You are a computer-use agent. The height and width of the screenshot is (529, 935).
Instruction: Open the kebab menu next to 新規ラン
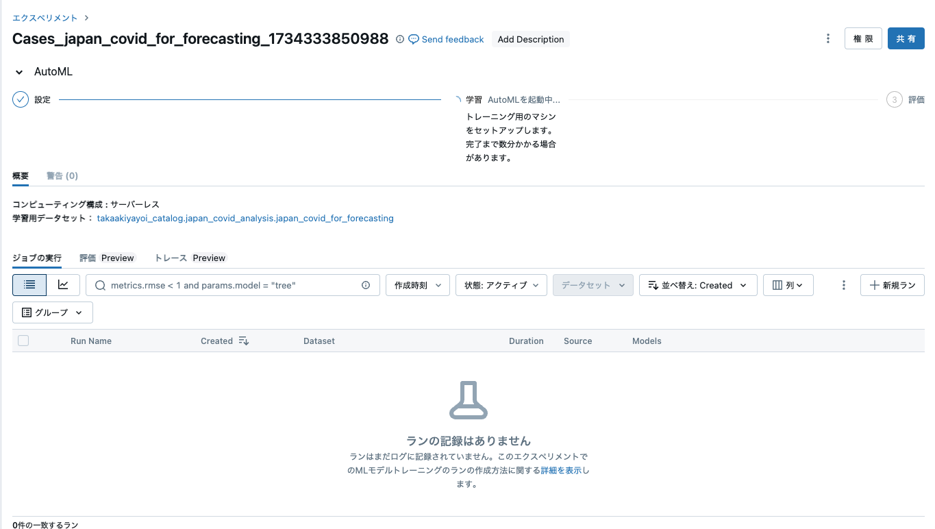click(843, 284)
